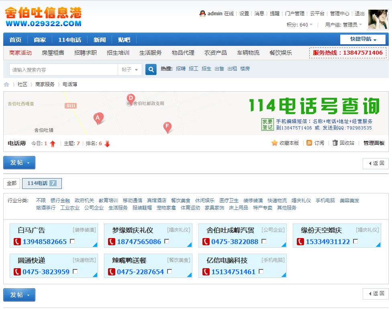Open the 新闻 main nav tab
Screen dimensions: 392x310
point(100,40)
